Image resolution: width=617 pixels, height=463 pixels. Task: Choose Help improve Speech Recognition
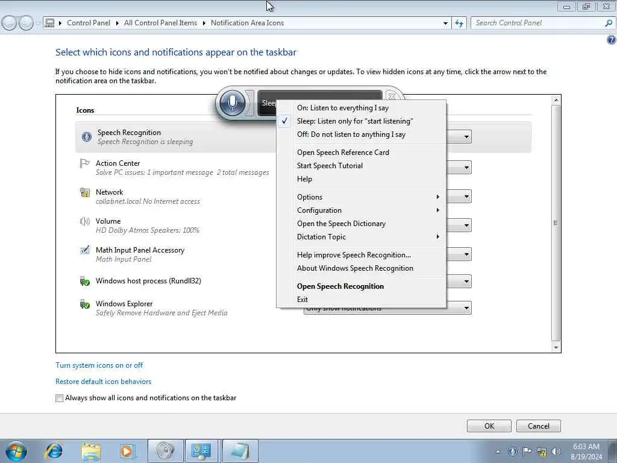click(x=362, y=255)
